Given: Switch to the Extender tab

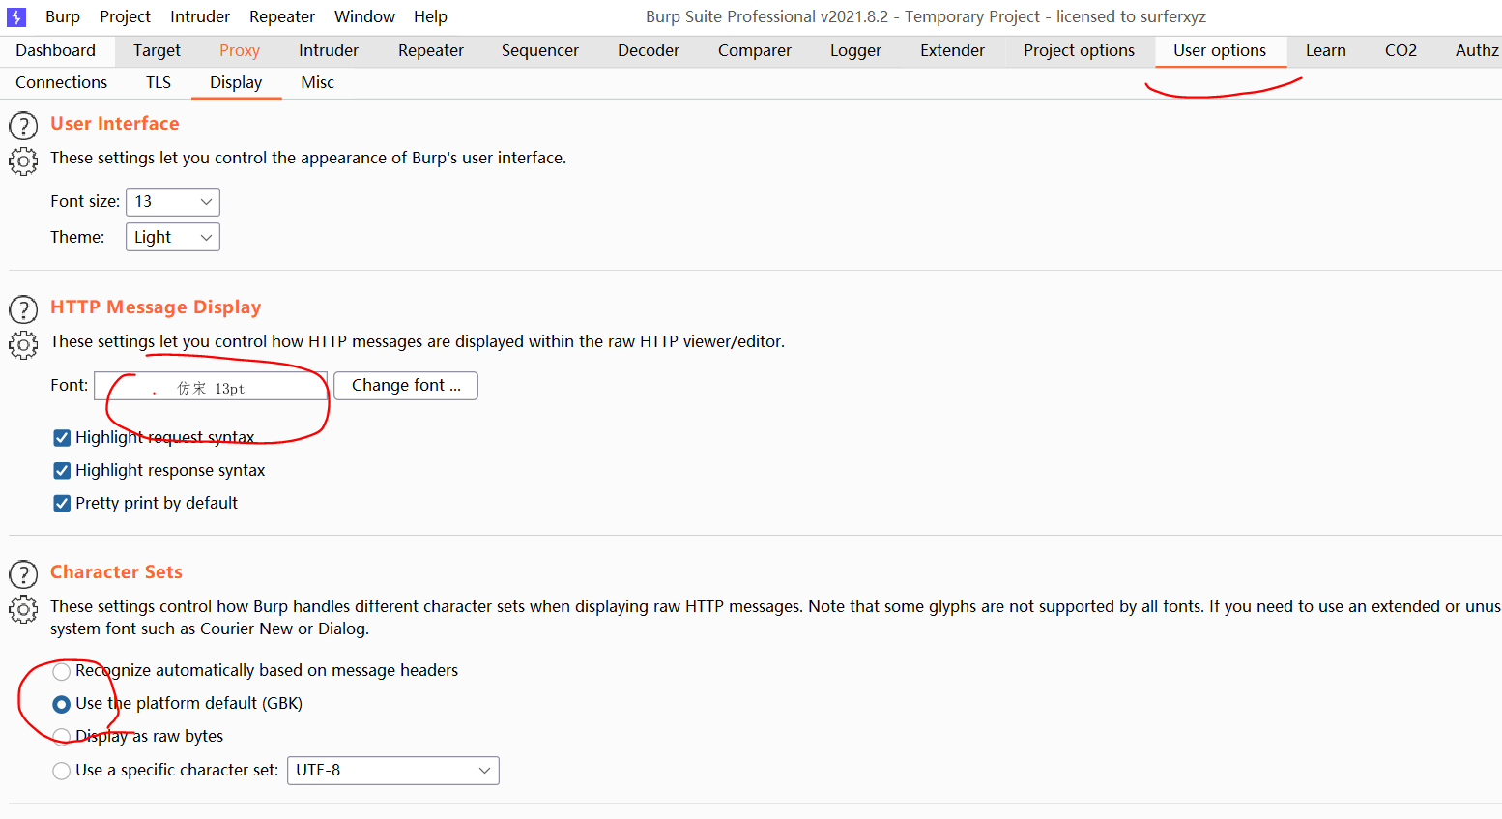Looking at the screenshot, I should pyautogui.click(x=952, y=50).
